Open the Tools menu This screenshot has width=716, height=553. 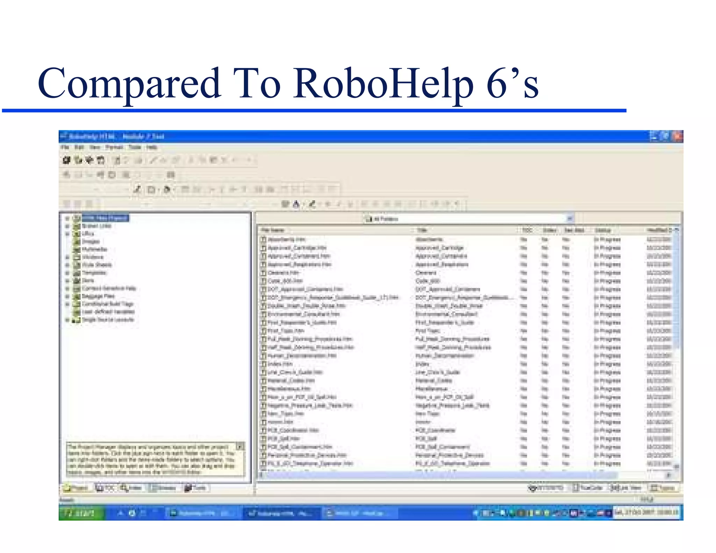pos(135,147)
